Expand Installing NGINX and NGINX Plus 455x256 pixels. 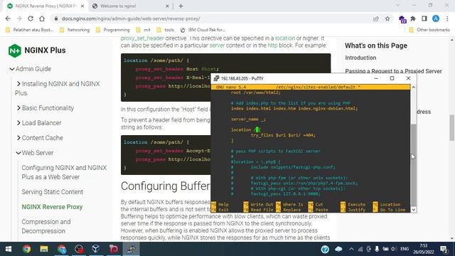point(18,84)
